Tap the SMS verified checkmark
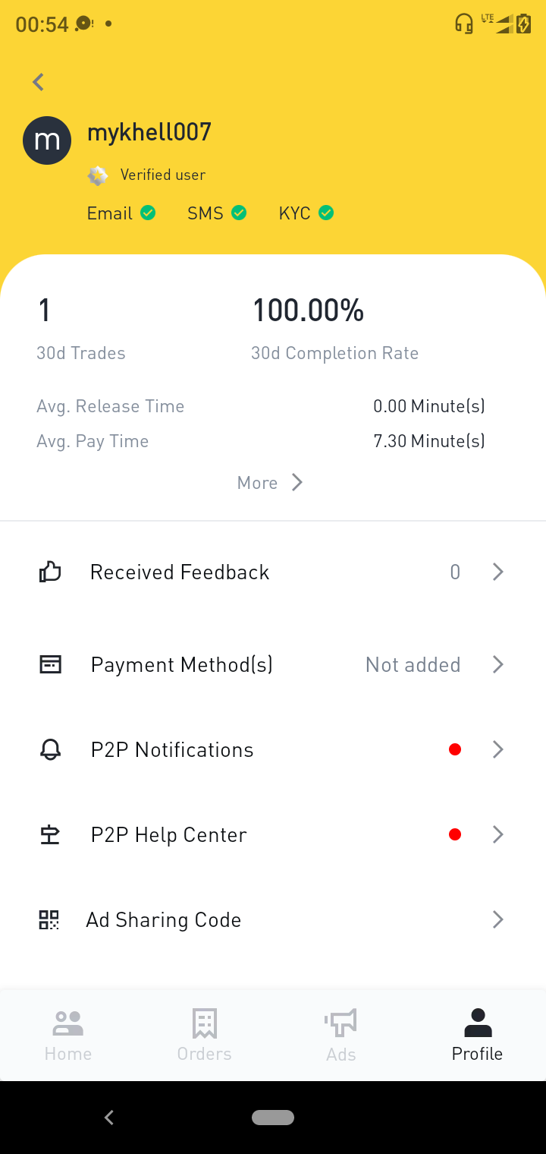This screenshot has height=1154, width=546. point(239,213)
